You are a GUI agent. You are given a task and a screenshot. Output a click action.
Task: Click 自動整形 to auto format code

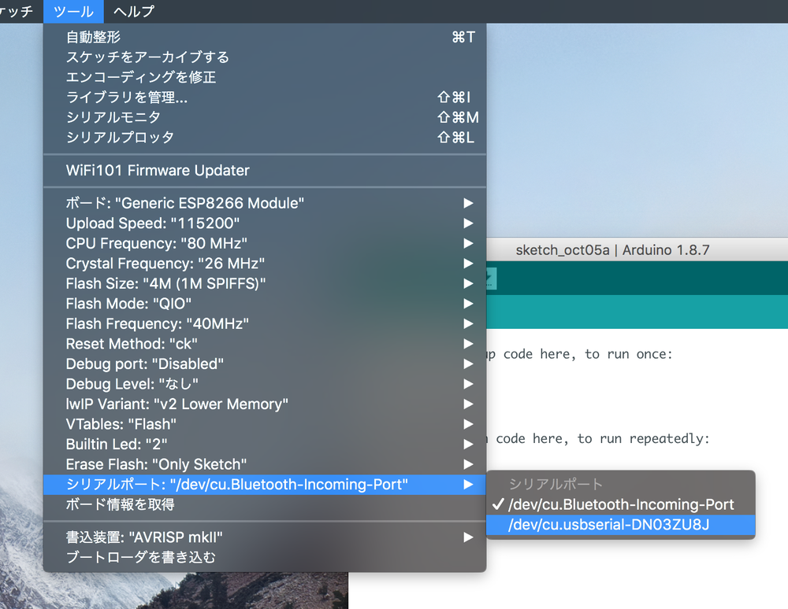pyautogui.click(x=93, y=37)
